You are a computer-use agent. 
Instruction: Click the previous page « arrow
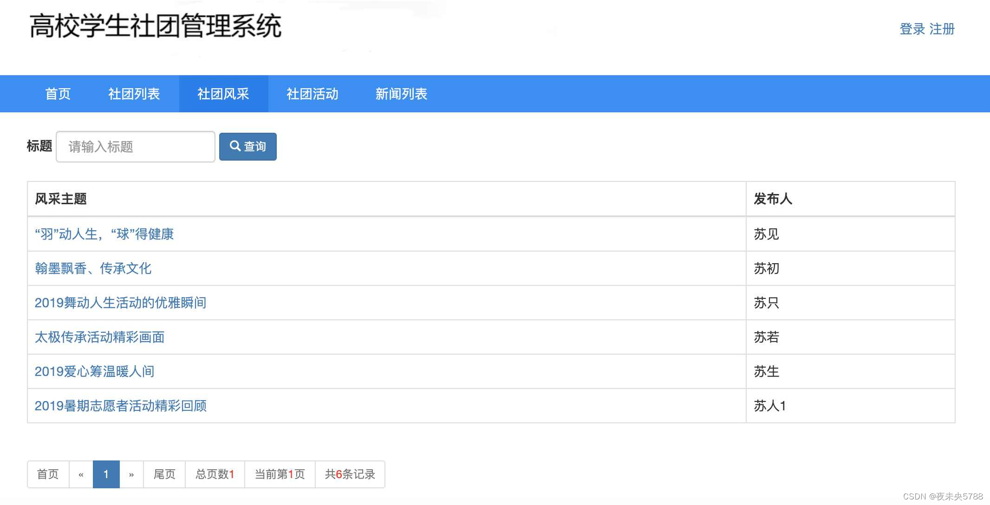point(81,474)
